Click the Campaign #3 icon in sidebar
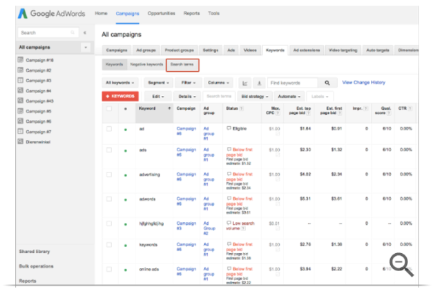442x298 pixels. [20, 80]
